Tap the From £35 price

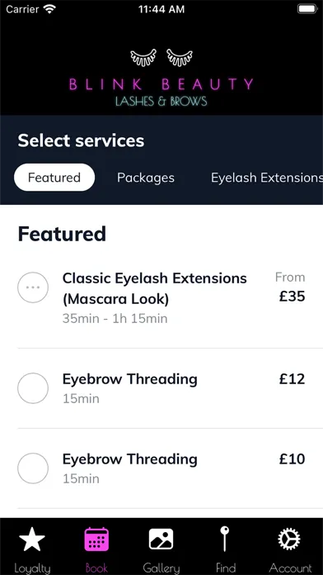coord(290,287)
